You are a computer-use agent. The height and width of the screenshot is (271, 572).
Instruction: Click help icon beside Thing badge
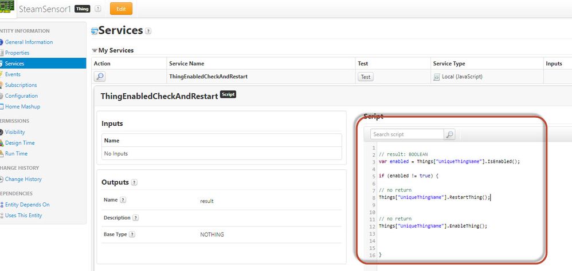pyautogui.click(x=98, y=9)
